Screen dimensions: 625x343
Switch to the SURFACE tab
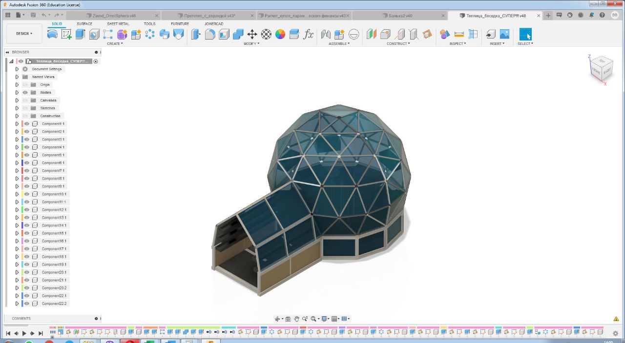coord(84,23)
